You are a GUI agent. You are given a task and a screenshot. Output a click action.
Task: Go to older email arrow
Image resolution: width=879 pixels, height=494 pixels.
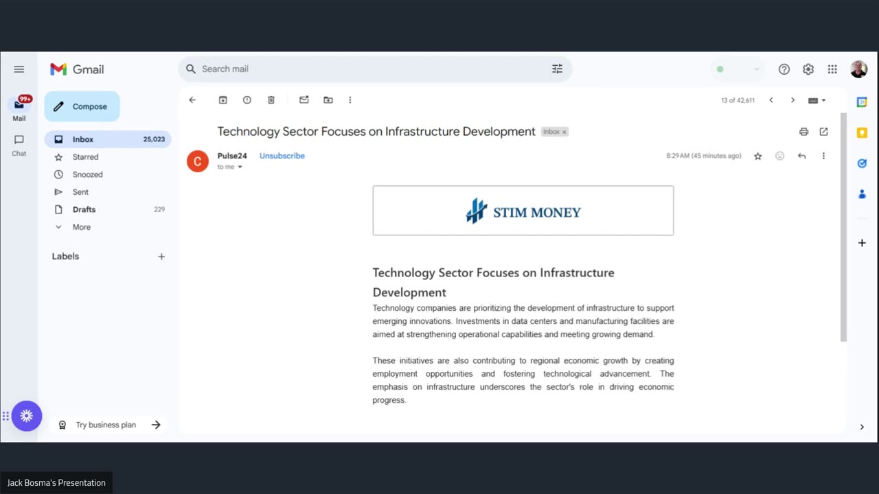792,100
